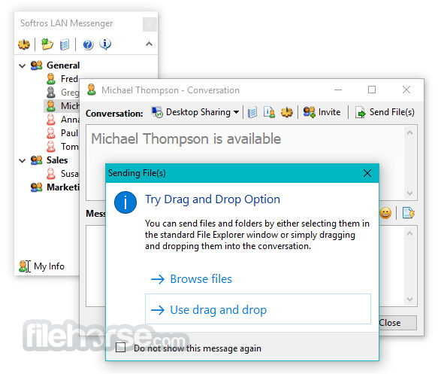Check Do not show this message again
This screenshot has width=438, height=374.
[x=121, y=348]
